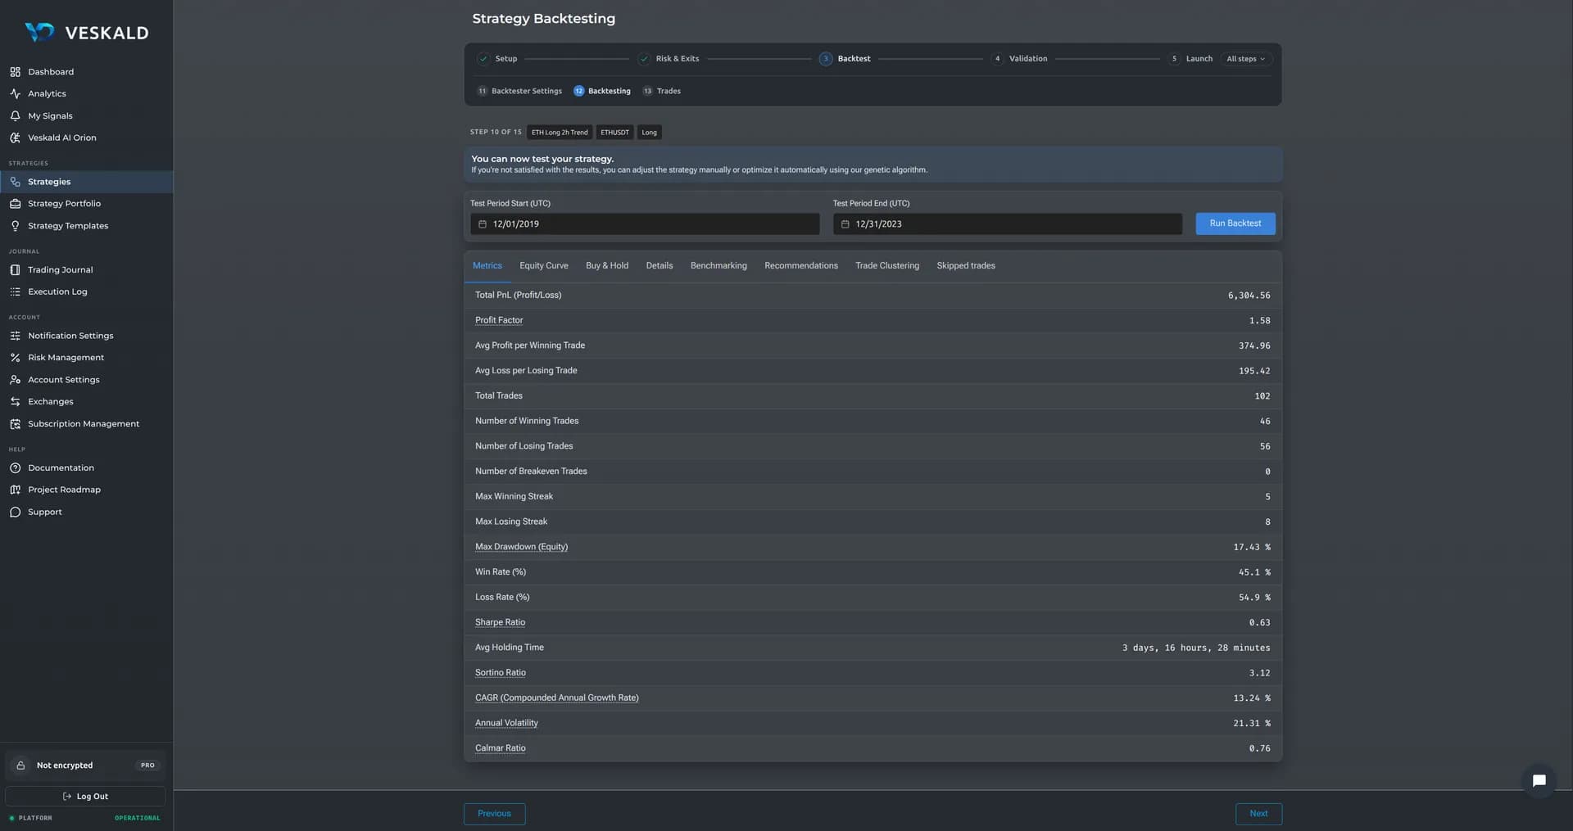Proceed with the Next button
Screen dimensions: 1573x831
click(1258, 814)
